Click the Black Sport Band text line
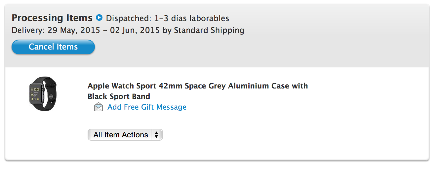The height and width of the screenshot is (173, 439). pyautogui.click(x=119, y=96)
